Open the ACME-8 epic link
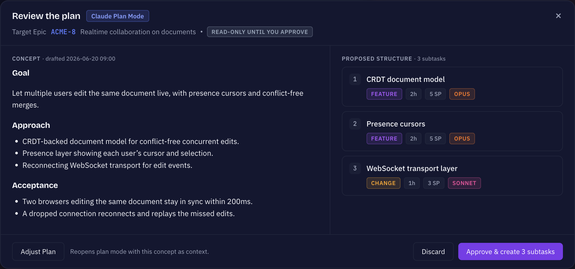The height and width of the screenshot is (269, 575). click(63, 32)
